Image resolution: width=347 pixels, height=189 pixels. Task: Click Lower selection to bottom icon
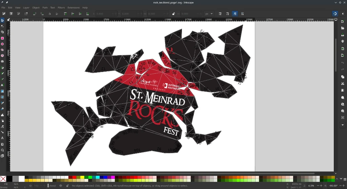[87, 14]
